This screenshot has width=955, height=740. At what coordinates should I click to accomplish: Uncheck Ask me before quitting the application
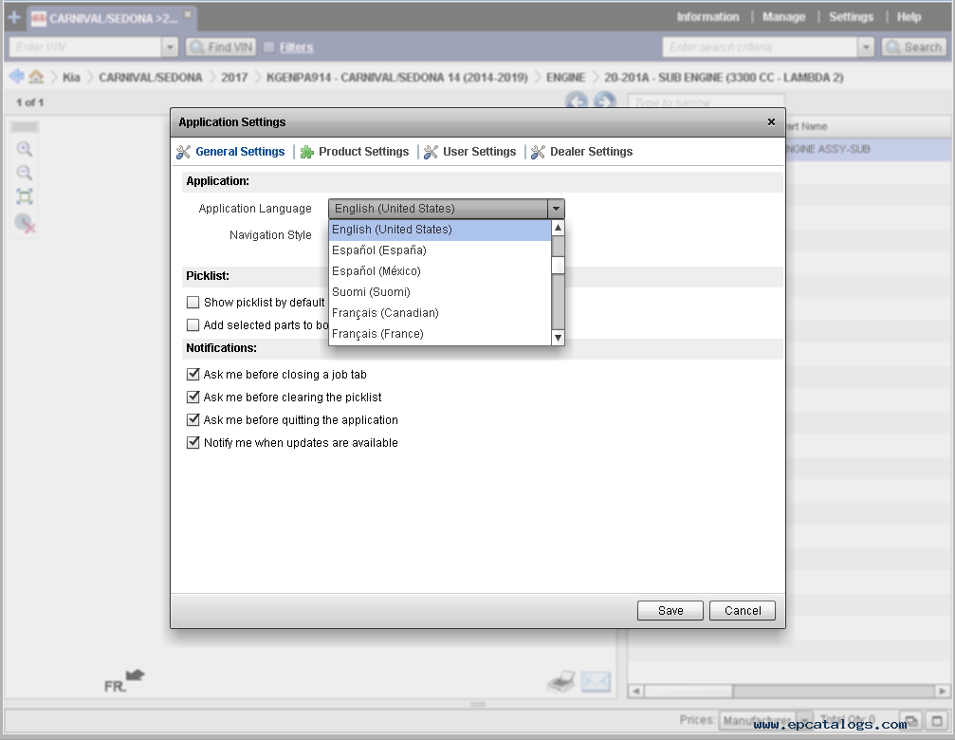click(x=193, y=419)
